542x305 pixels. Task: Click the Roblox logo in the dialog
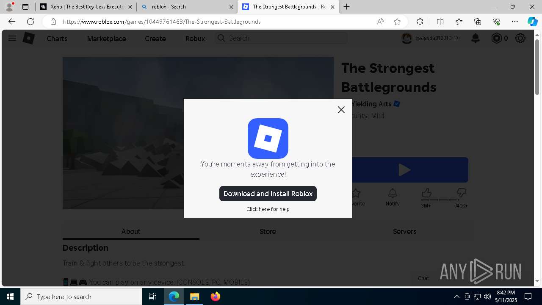pyautogui.click(x=268, y=139)
